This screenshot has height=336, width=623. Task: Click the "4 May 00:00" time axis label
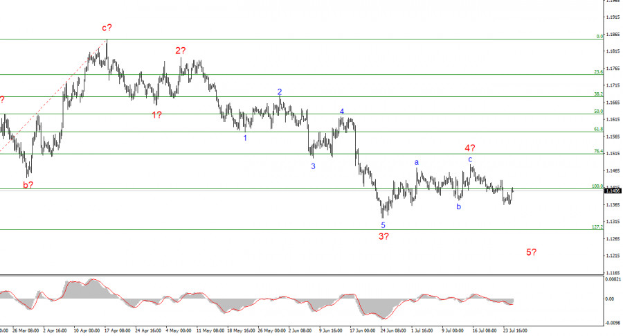[179, 330]
